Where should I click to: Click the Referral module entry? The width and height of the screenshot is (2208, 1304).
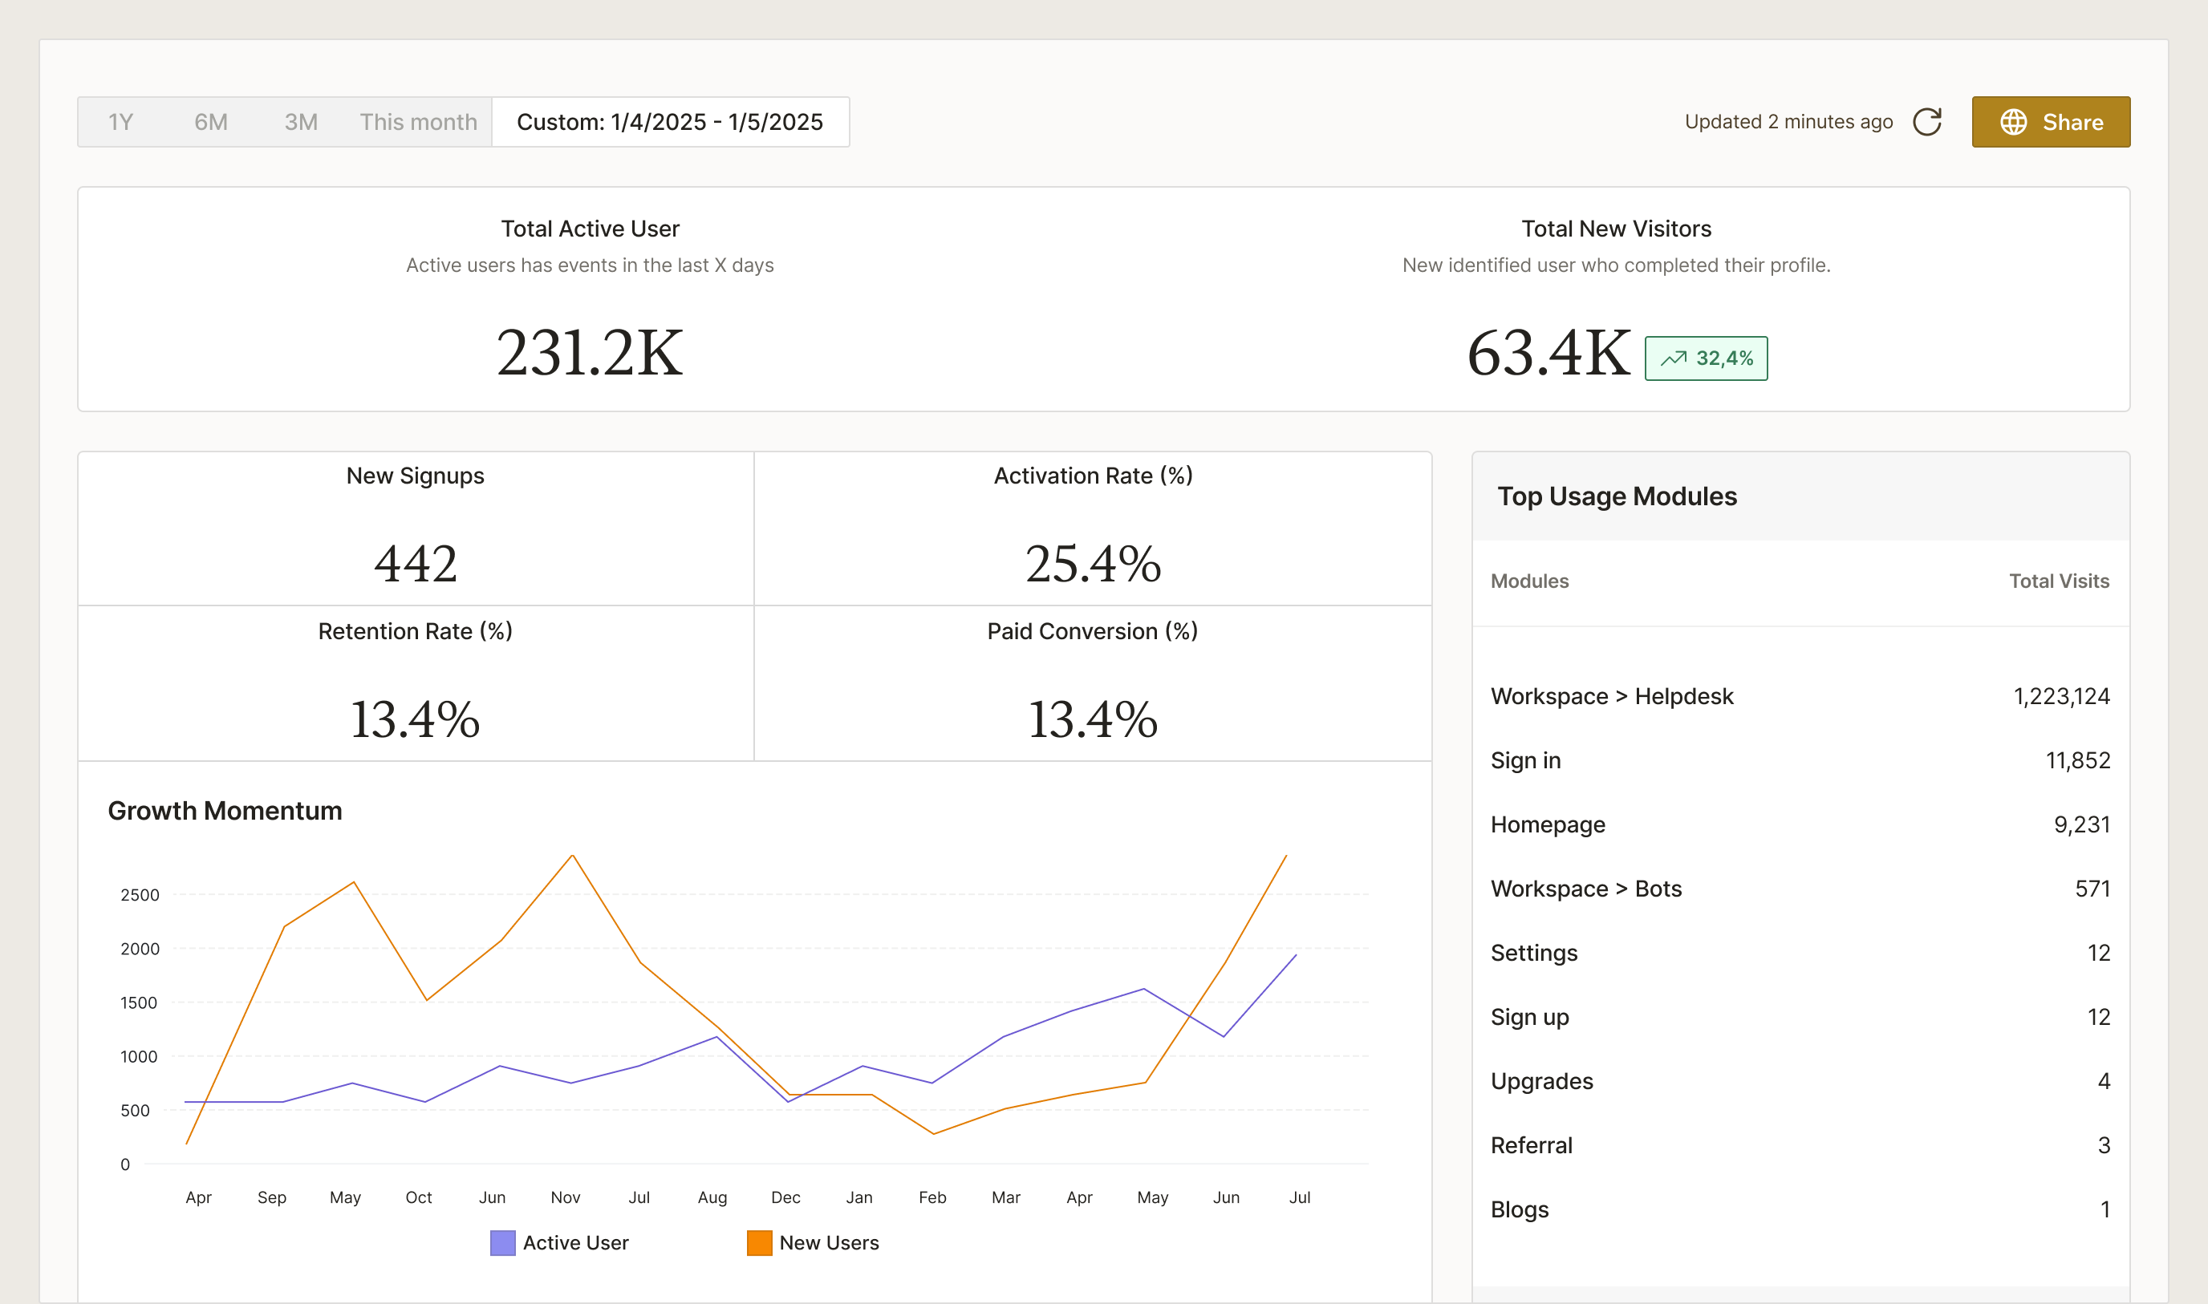(x=1531, y=1145)
